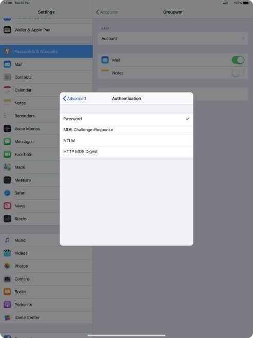Choose MD5 Challenge-Response authentication
The image size is (253, 338).
pos(126,129)
